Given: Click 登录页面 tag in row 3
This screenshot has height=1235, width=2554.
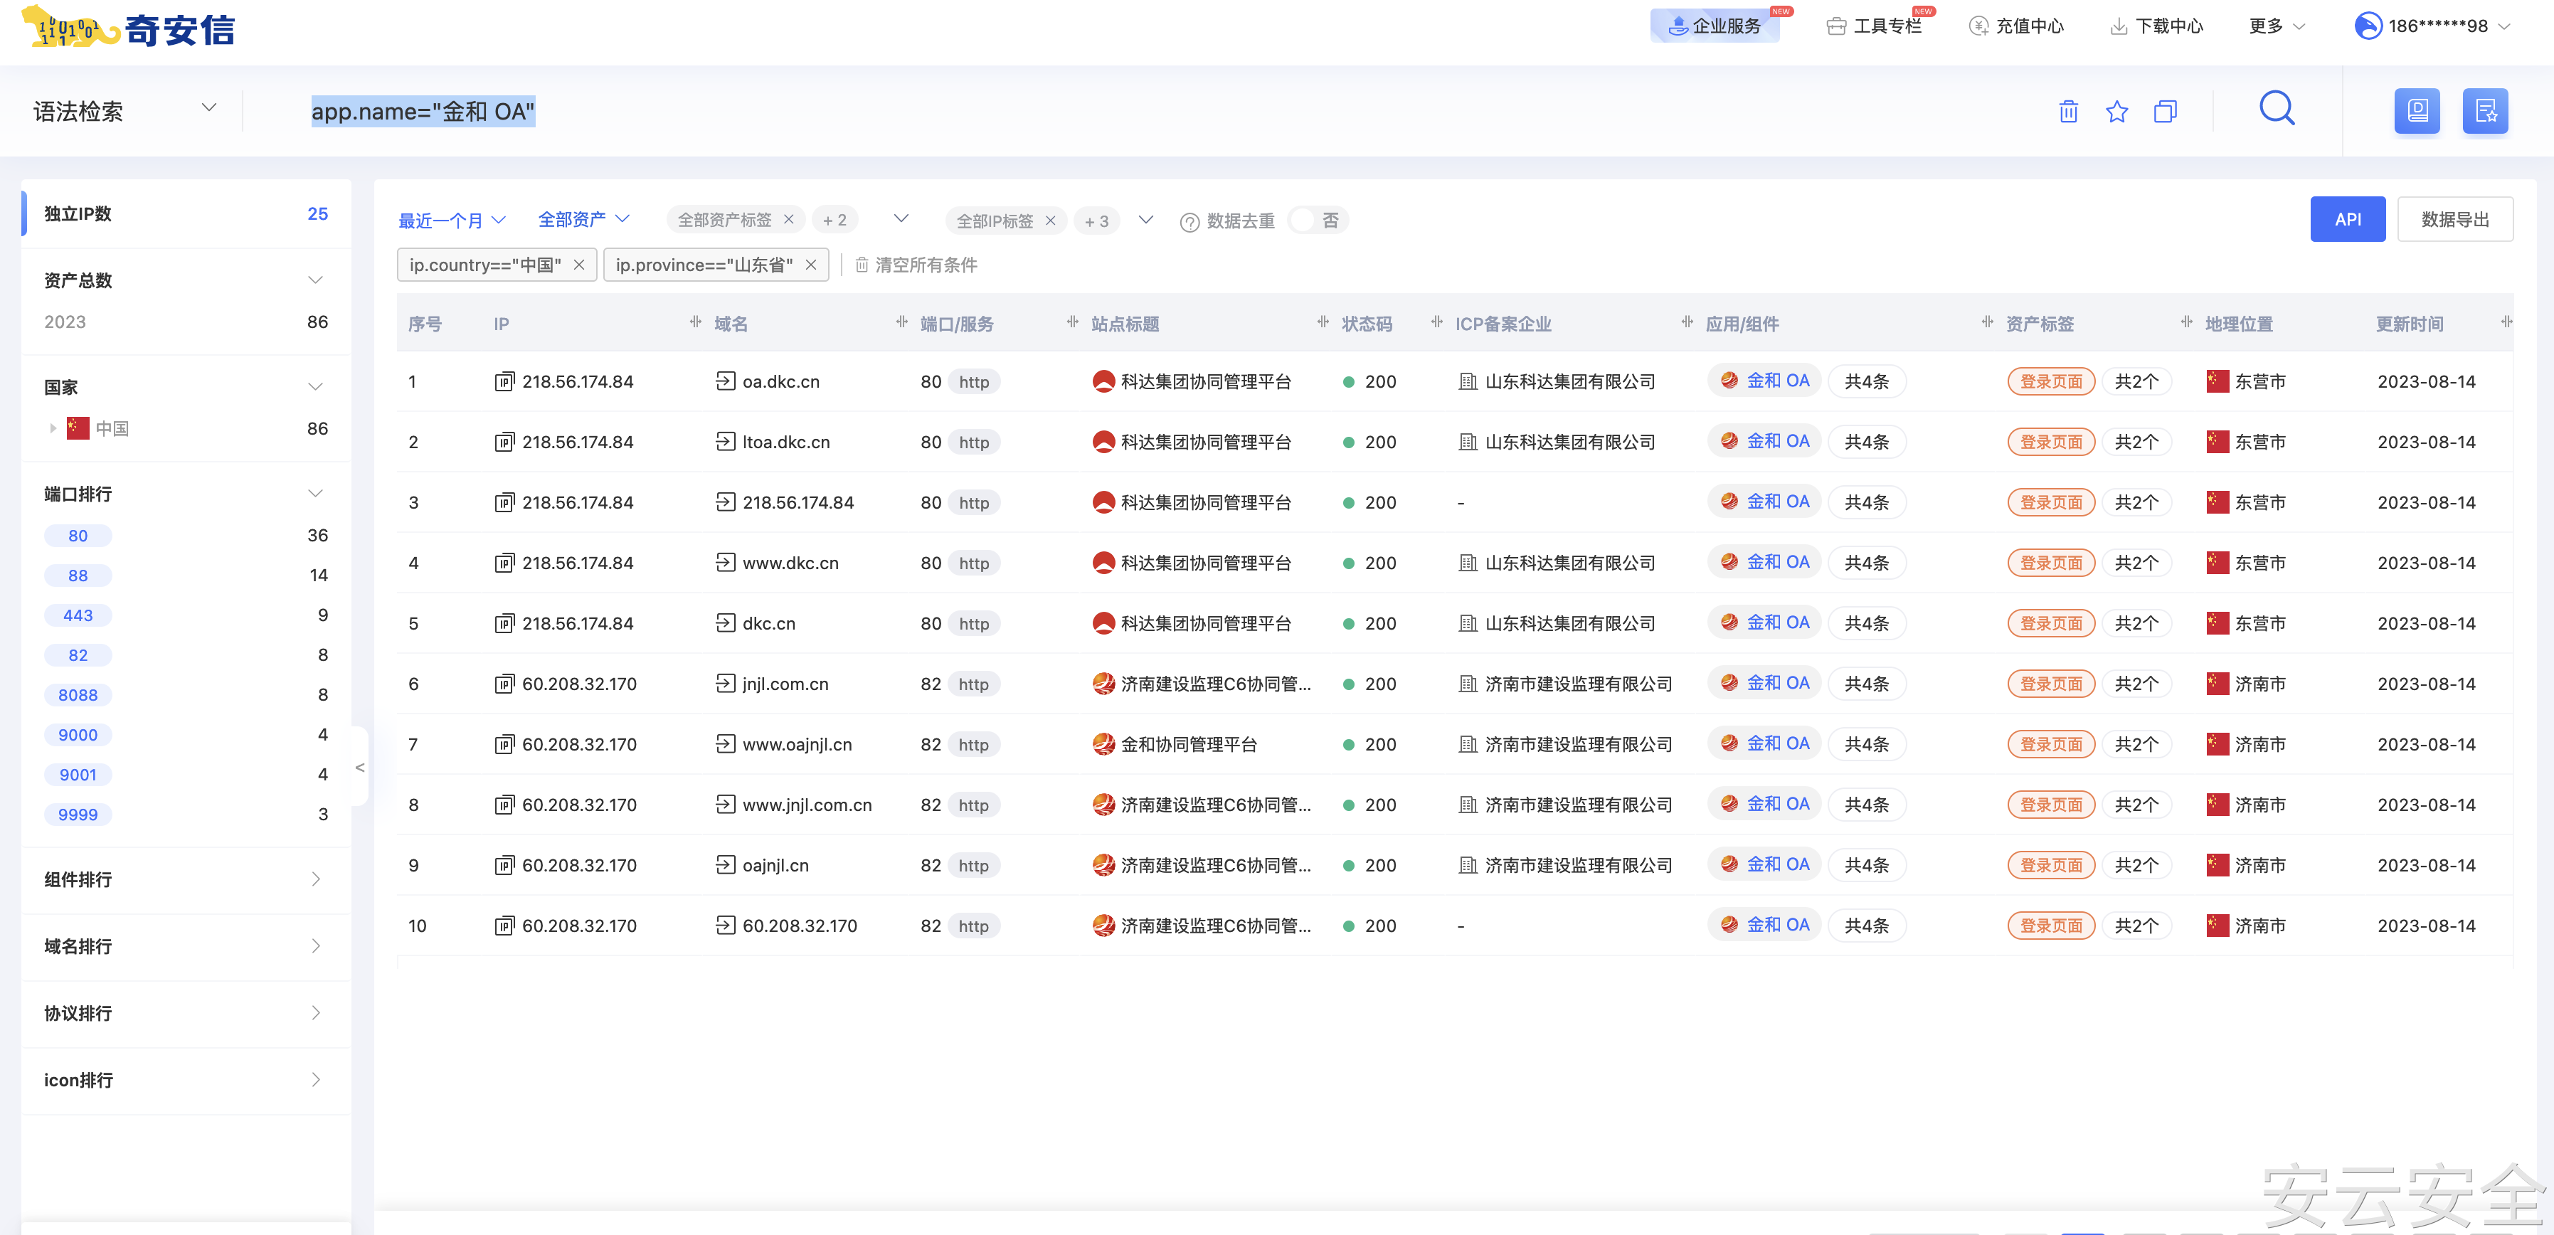Looking at the screenshot, I should click(x=2051, y=502).
